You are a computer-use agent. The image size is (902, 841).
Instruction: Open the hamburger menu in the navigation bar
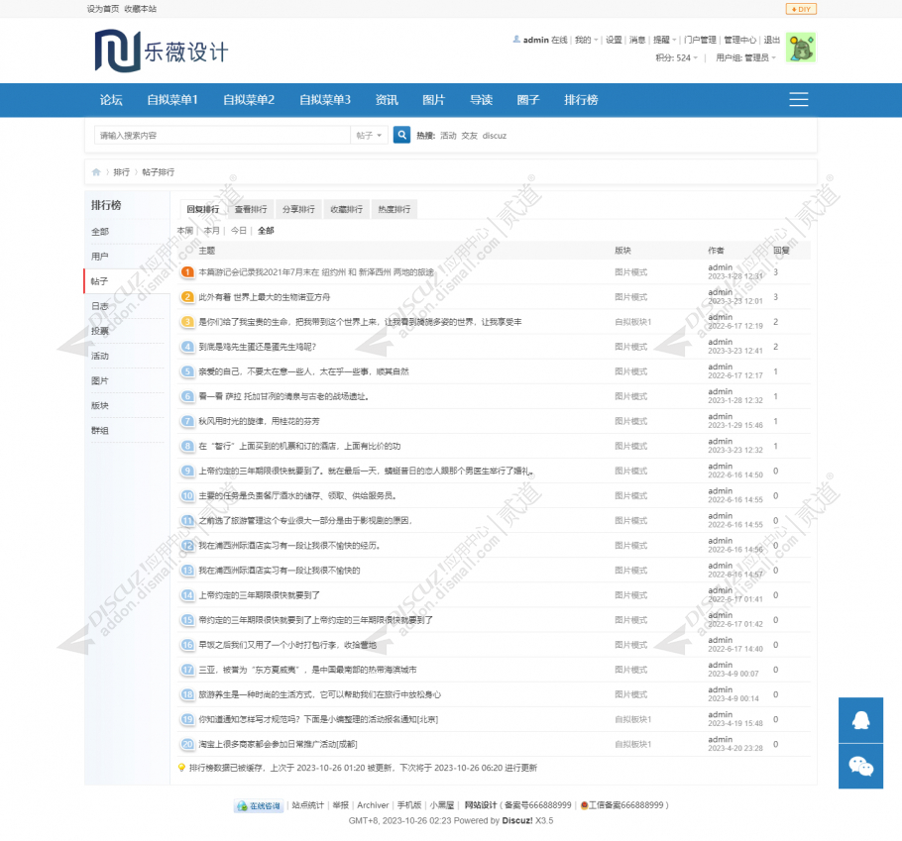pos(798,99)
